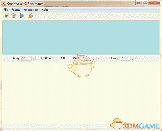Click the Delay value input field

[x=26, y=58]
